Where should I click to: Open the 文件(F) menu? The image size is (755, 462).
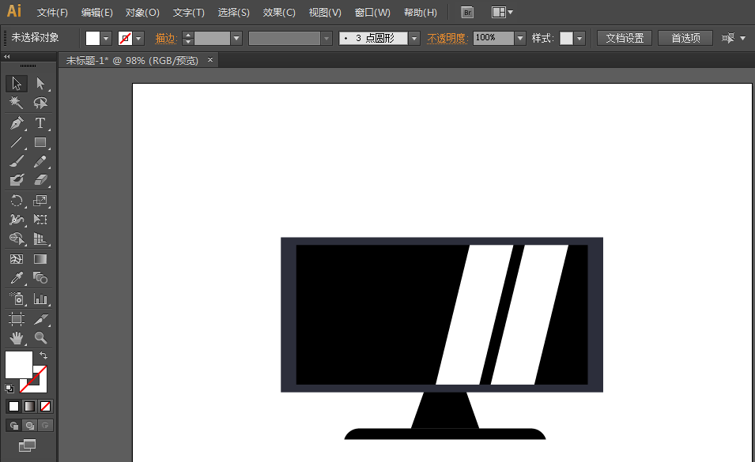pos(52,13)
